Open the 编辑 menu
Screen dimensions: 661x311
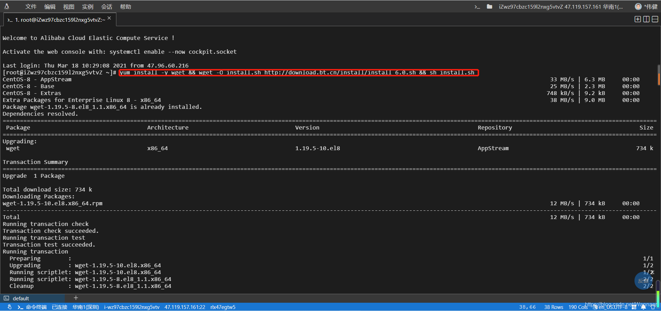pyautogui.click(x=50, y=7)
